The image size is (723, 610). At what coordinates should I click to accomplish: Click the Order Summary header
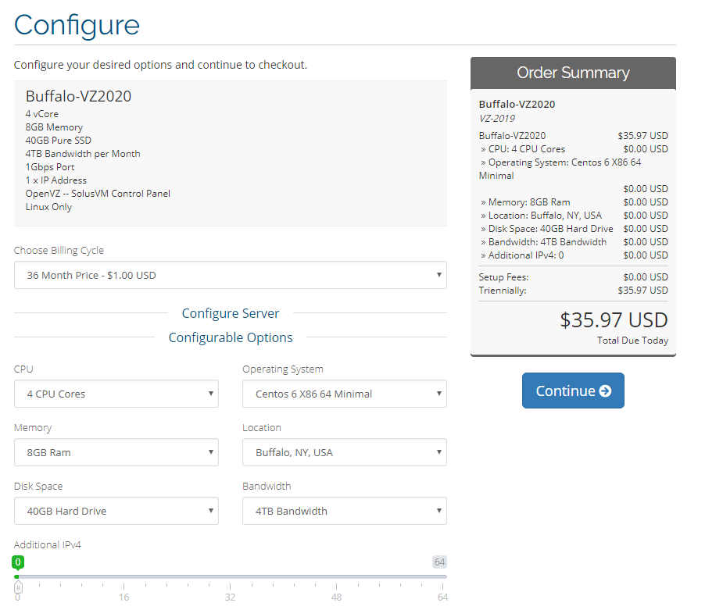click(573, 73)
